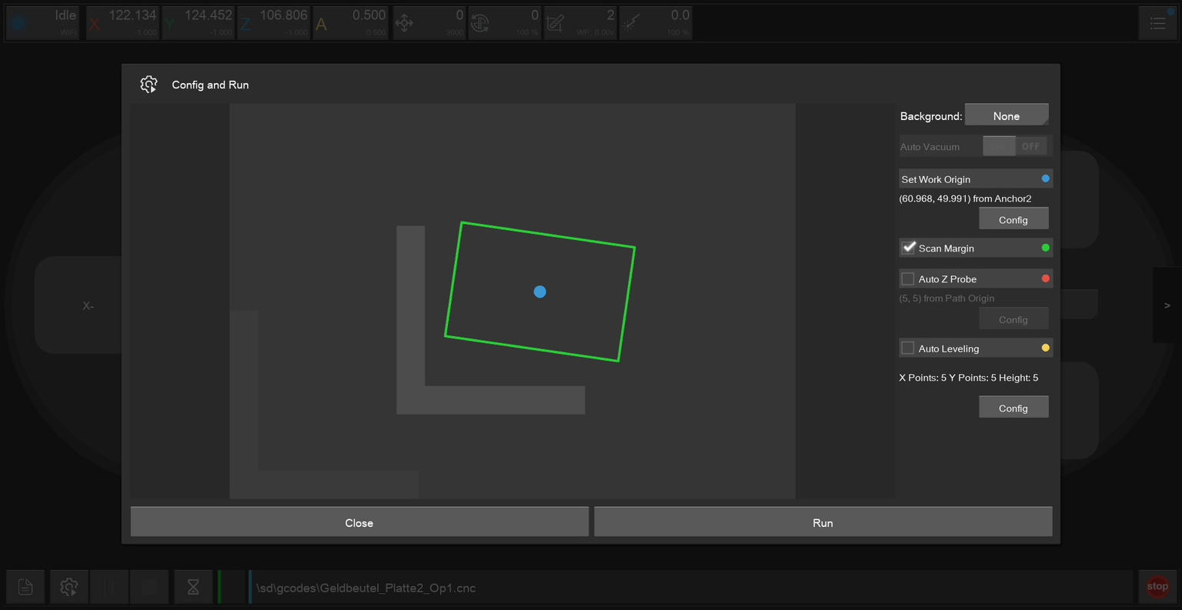Click the feed rate move icon in status bar

tap(404, 24)
